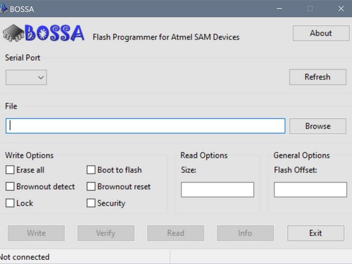Click the BOSSA title bar app icon
Viewport: 352px width, 264px height.
(x=4, y=9)
